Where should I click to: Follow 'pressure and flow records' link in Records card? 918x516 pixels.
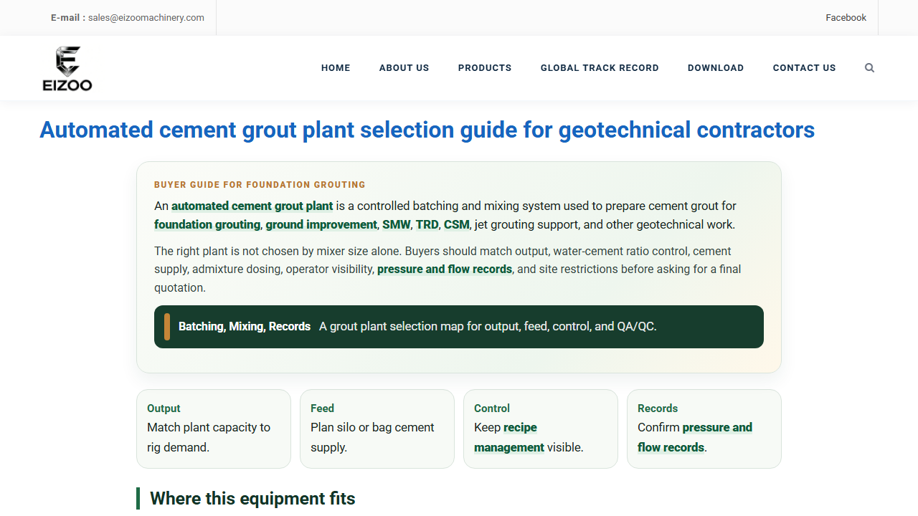coord(694,437)
